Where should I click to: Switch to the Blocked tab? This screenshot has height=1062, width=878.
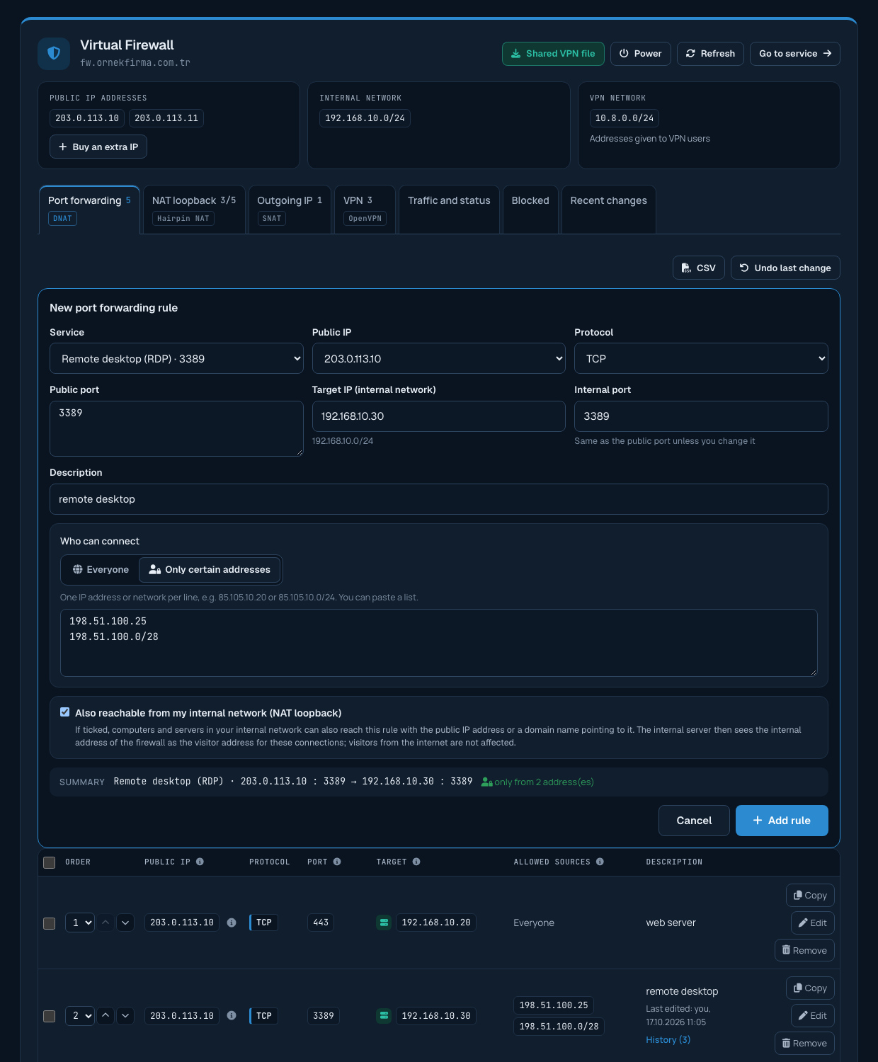click(x=530, y=209)
